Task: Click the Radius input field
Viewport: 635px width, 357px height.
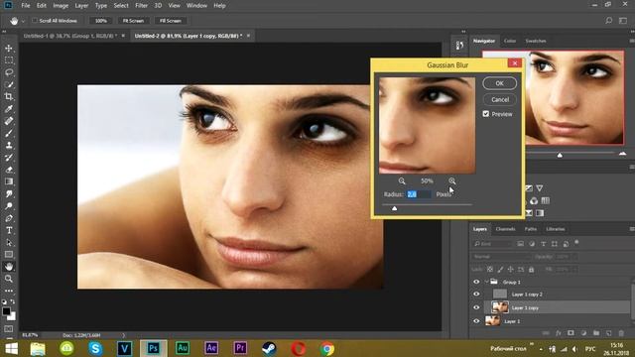Action: coord(419,194)
